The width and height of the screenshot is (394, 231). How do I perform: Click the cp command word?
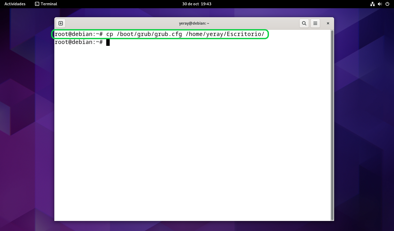click(110, 34)
